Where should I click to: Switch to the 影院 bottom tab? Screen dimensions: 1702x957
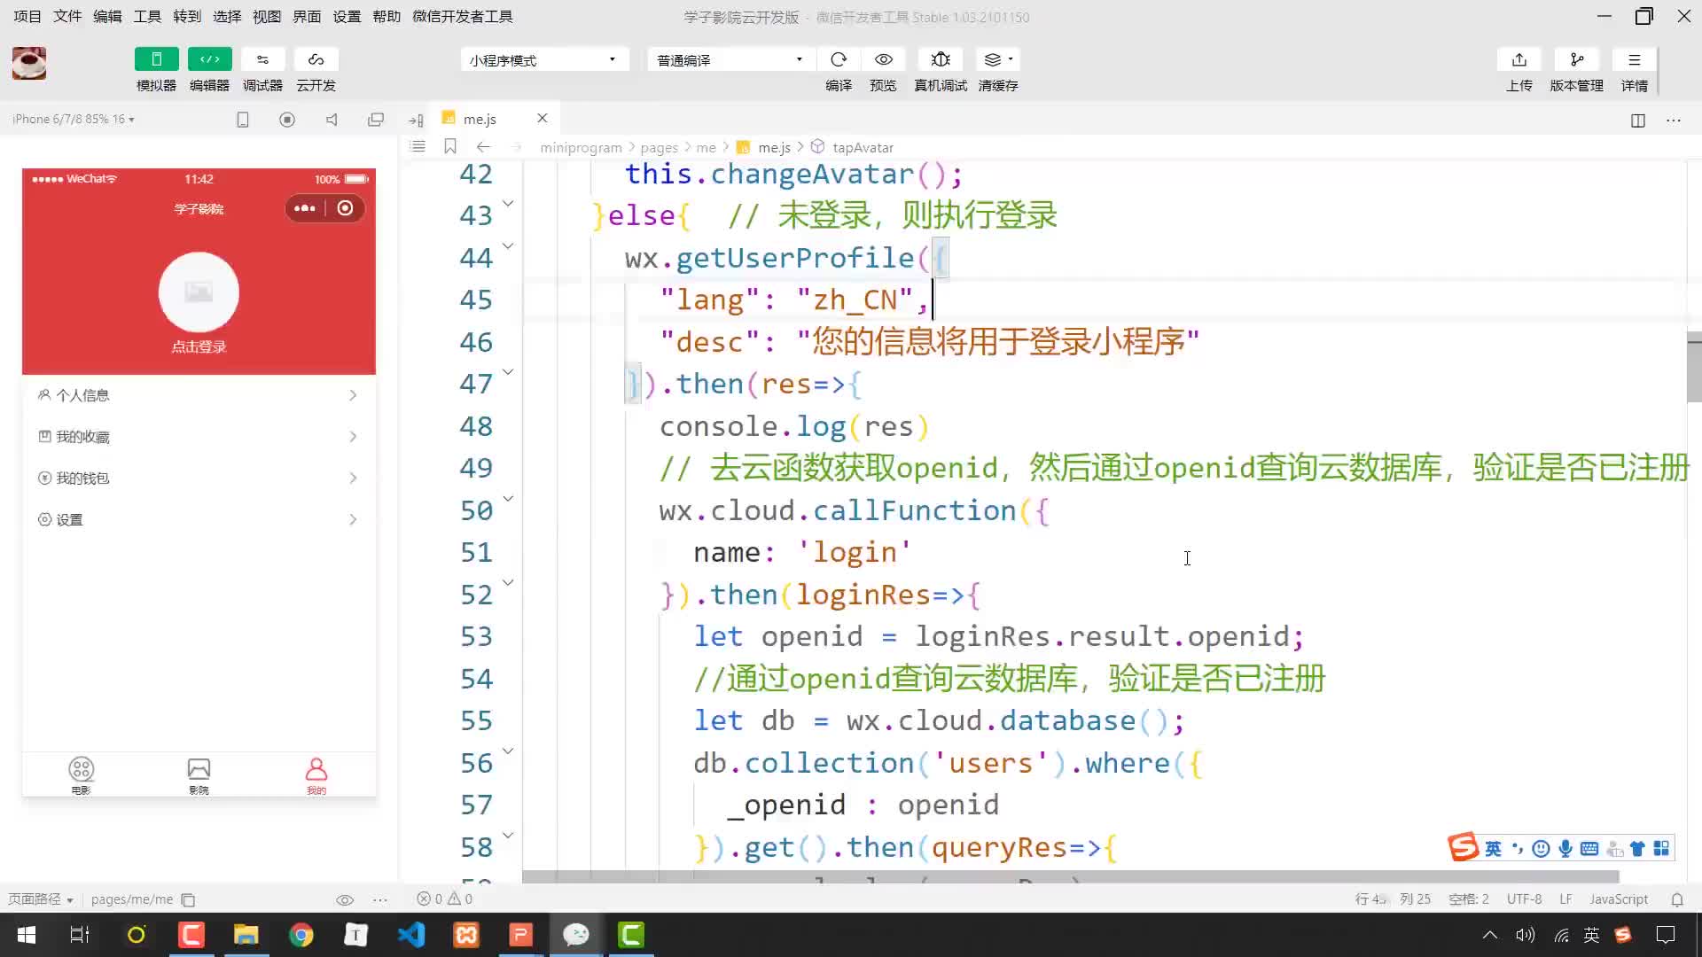199,775
